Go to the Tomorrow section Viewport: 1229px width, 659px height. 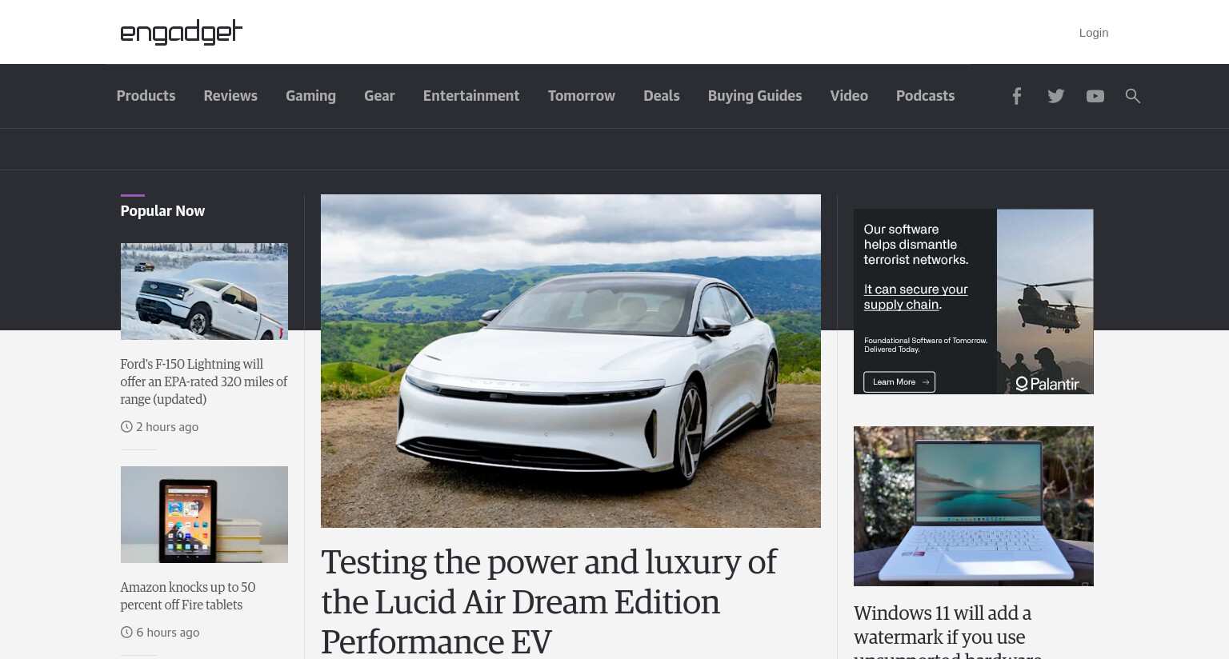[582, 96]
